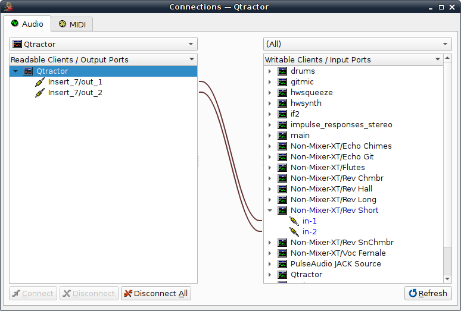Click the Disconnect All button
This screenshot has height=311, width=461.
[x=156, y=293]
